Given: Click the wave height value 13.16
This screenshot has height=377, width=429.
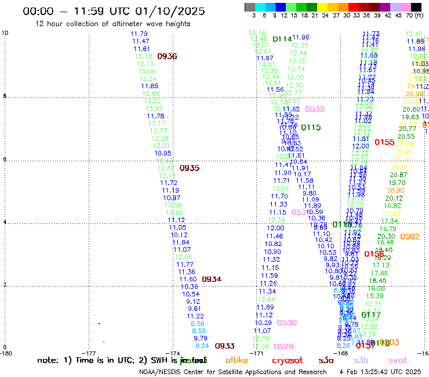Looking at the screenshot, I should point(257,33).
